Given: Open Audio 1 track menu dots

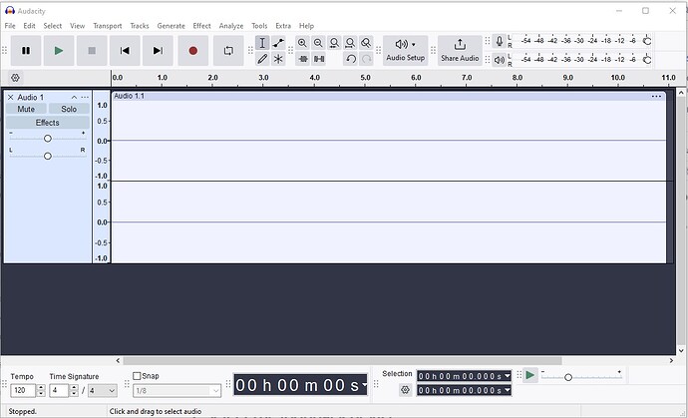Looking at the screenshot, I should (85, 97).
